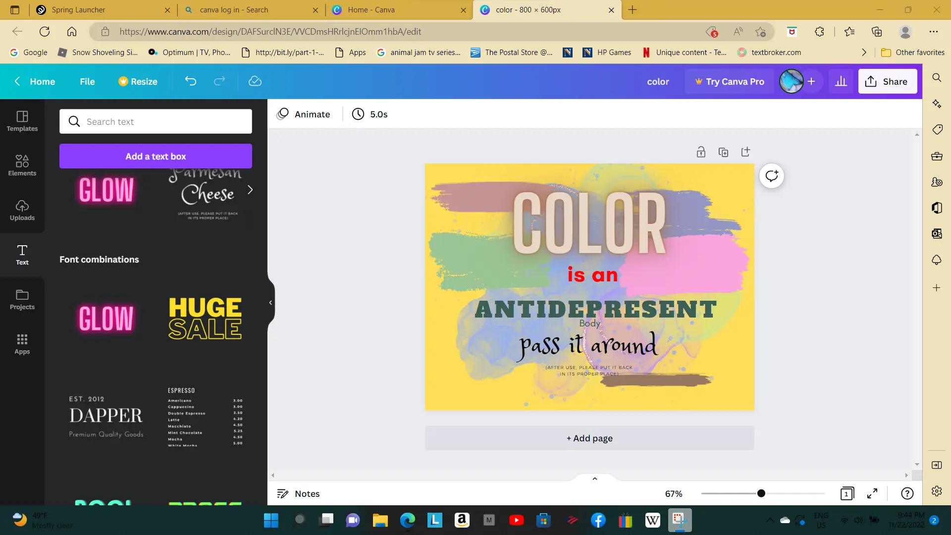The height and width of the screenshot is (535, 951).
Task: Add collaborator plus icon
Action: (811, 81)
